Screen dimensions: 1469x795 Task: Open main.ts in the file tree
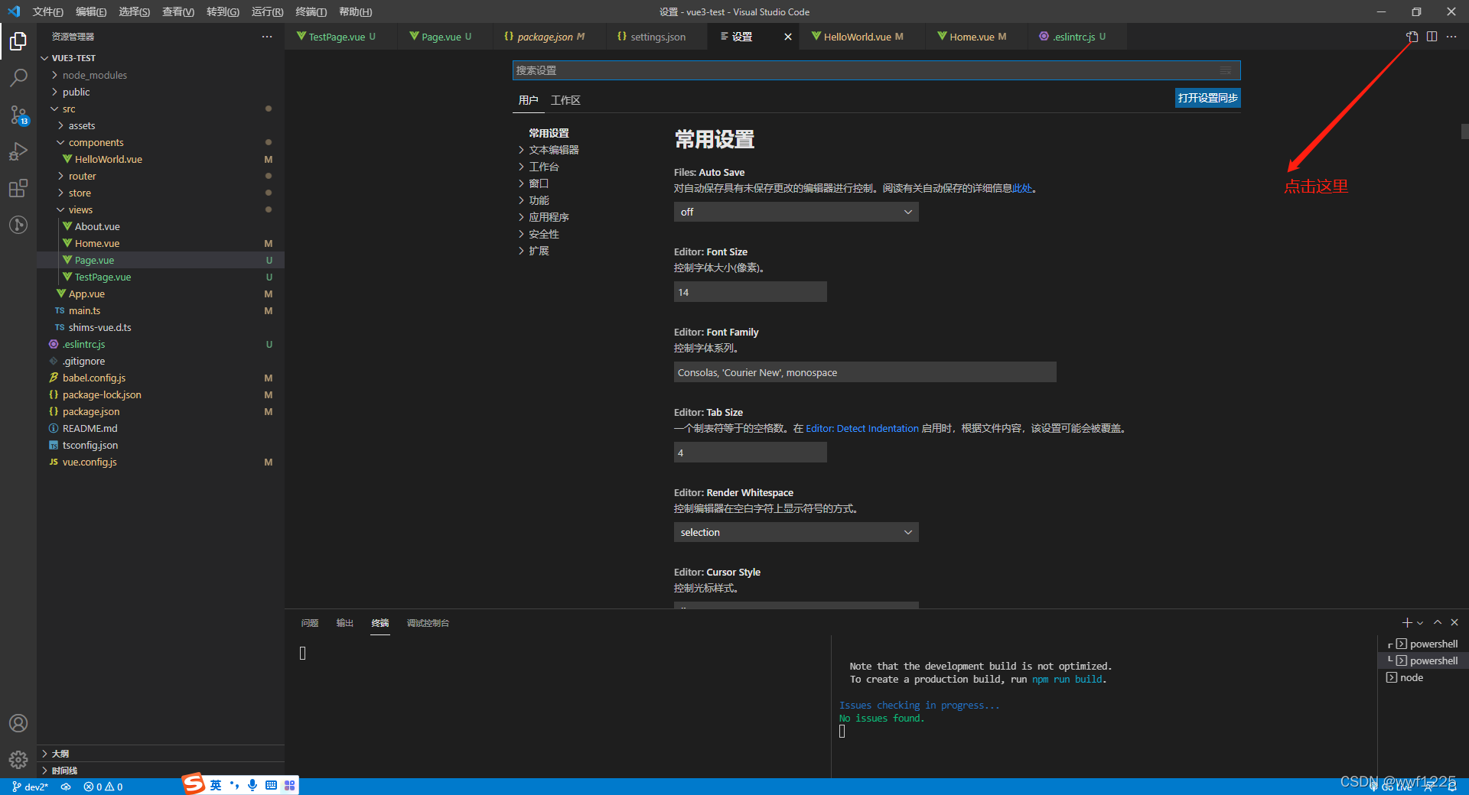tap(161, 310)
